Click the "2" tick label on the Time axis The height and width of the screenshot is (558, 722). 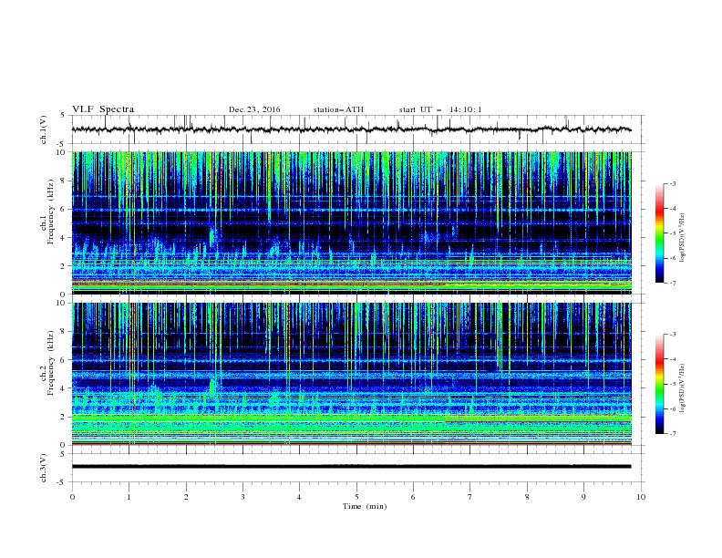coord(186,497)
